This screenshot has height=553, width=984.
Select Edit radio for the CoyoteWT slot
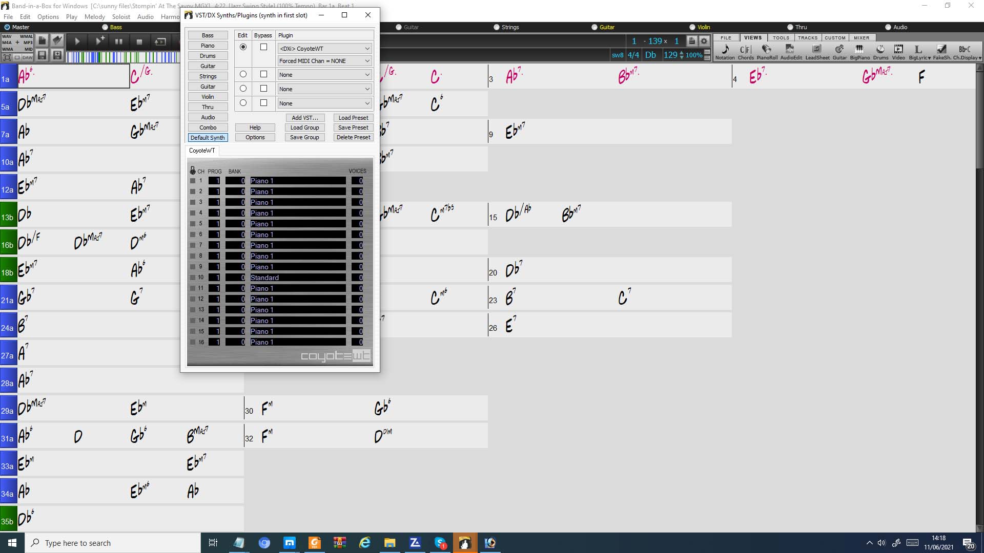click(x=243, y=47)
